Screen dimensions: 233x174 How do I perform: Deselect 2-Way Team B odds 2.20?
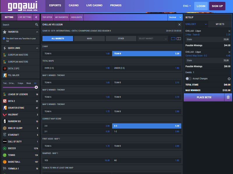click(146, 54)
